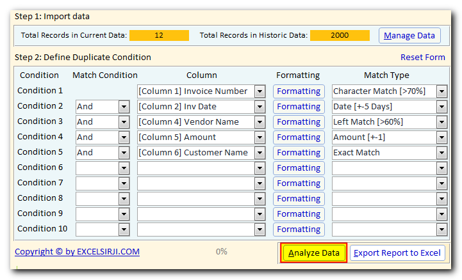Image resolution: width=462 pixels, height=280 pixels.
Task: Click Export Report to Excel button
Action: tap(397, 253)
